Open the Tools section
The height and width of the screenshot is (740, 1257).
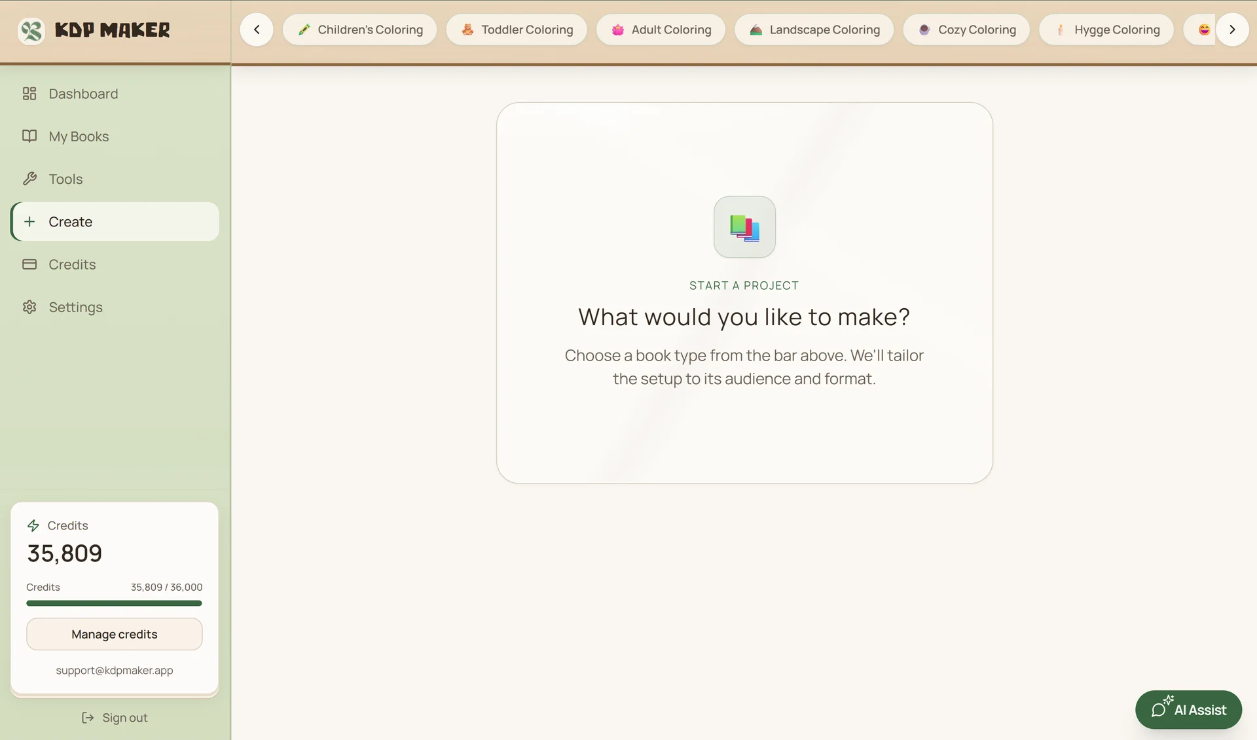click(x=115, y=179)
